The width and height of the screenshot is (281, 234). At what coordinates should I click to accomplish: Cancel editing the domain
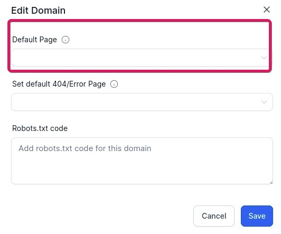point(214,216)
